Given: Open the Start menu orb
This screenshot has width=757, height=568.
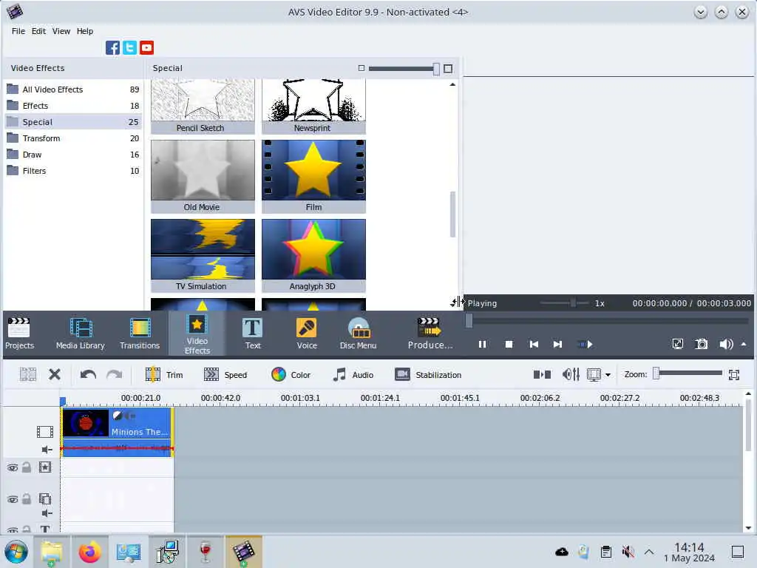Looking at the screenshot, I should 16,552.
